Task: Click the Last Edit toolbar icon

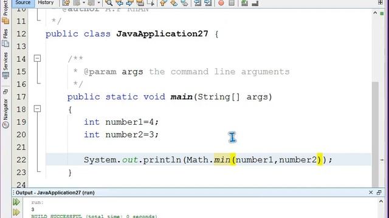Action: pos(66,2)
